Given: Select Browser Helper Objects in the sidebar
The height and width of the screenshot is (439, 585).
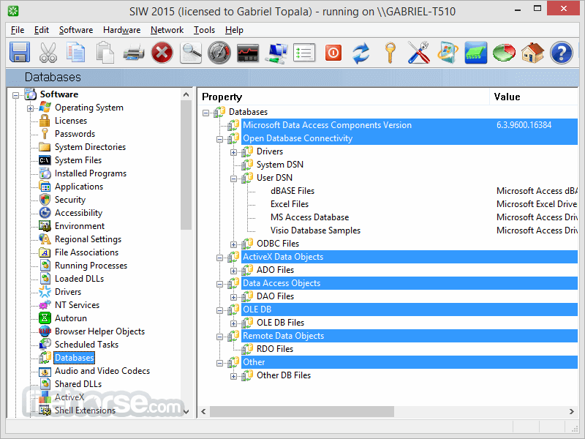Looking at the screenshot, I should (x=99, y=331).
